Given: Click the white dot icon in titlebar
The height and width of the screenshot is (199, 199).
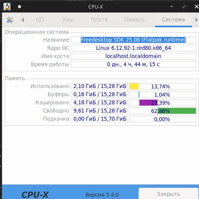Looking at the screenshot, I should [x=20, y=7].
